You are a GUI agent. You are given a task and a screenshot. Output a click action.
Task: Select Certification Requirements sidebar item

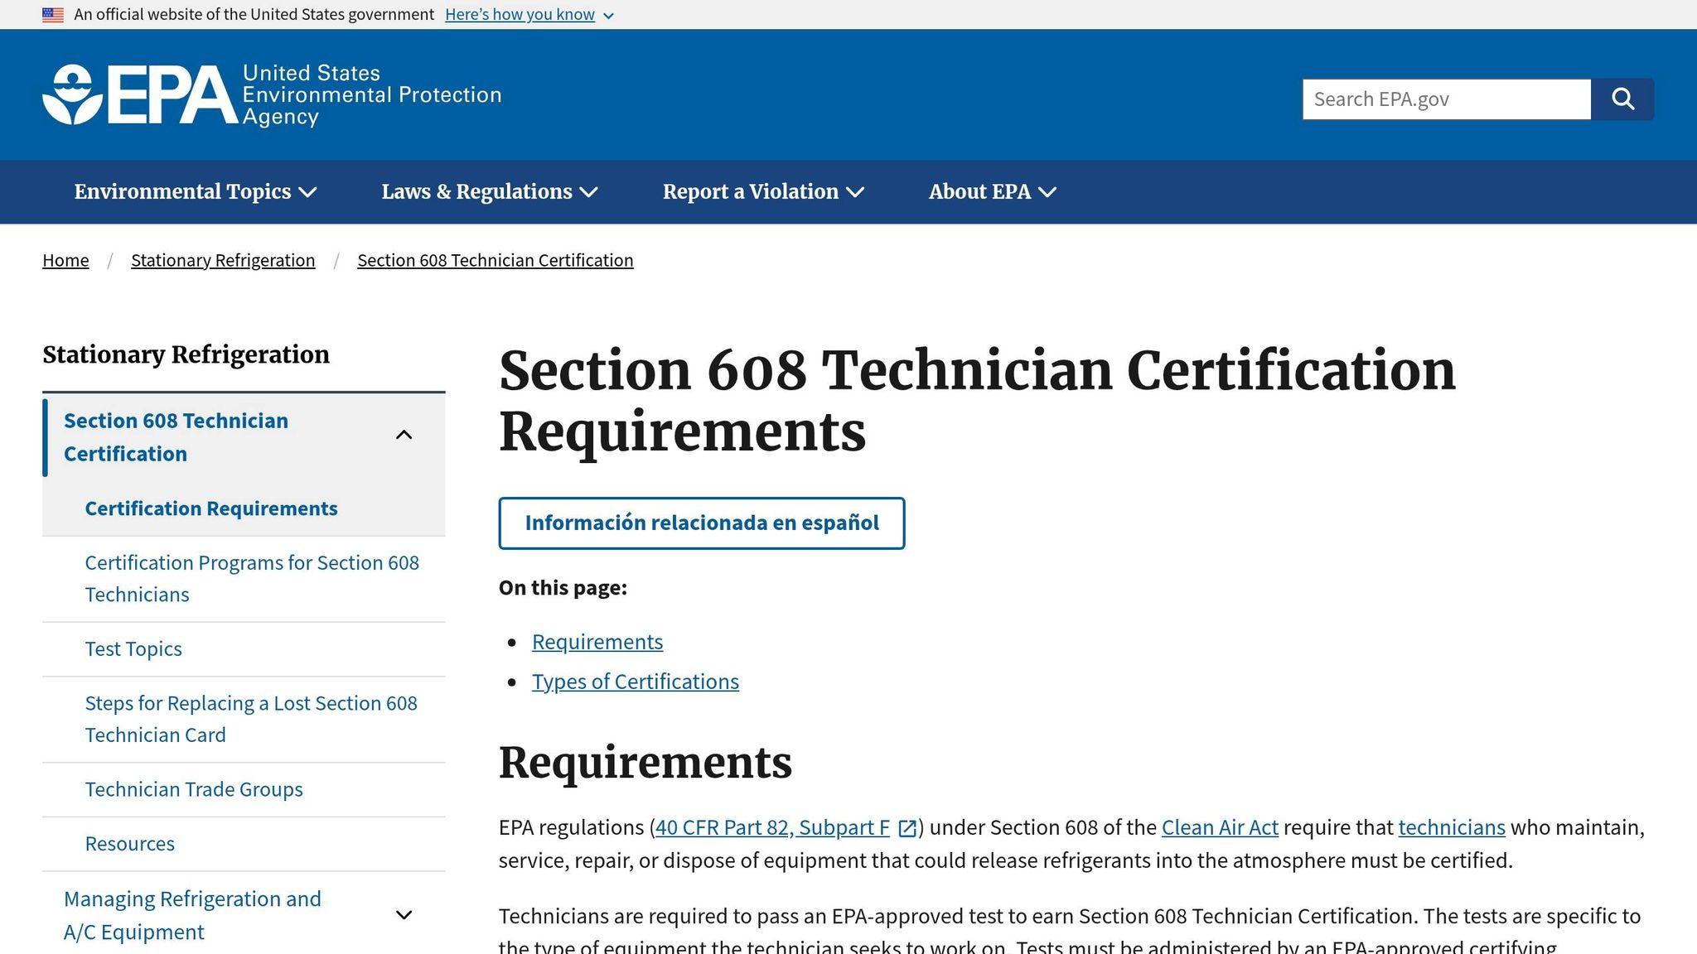coord(211,508)
